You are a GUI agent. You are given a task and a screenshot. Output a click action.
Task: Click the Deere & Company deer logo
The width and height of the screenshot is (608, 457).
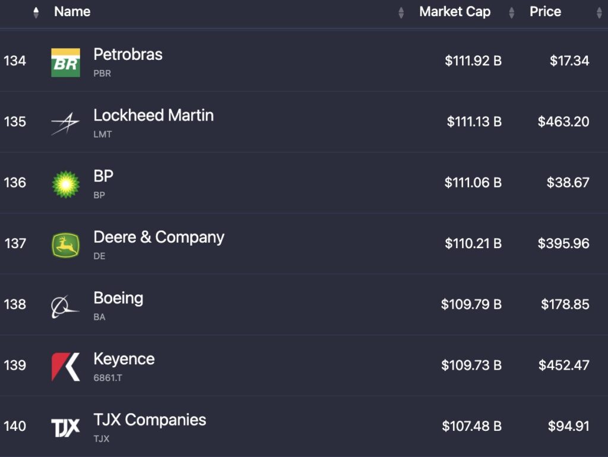click(x=65, y=246)
